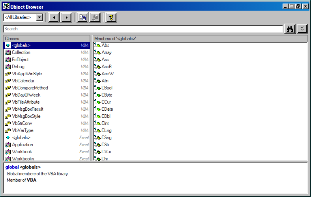Select the VbAppWinStyle enum
This screenshot has height=197, width=311.
pyautogui.click(x=47, y=74)
